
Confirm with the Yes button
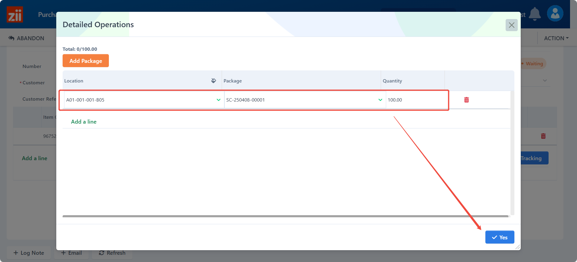(500, 237)
